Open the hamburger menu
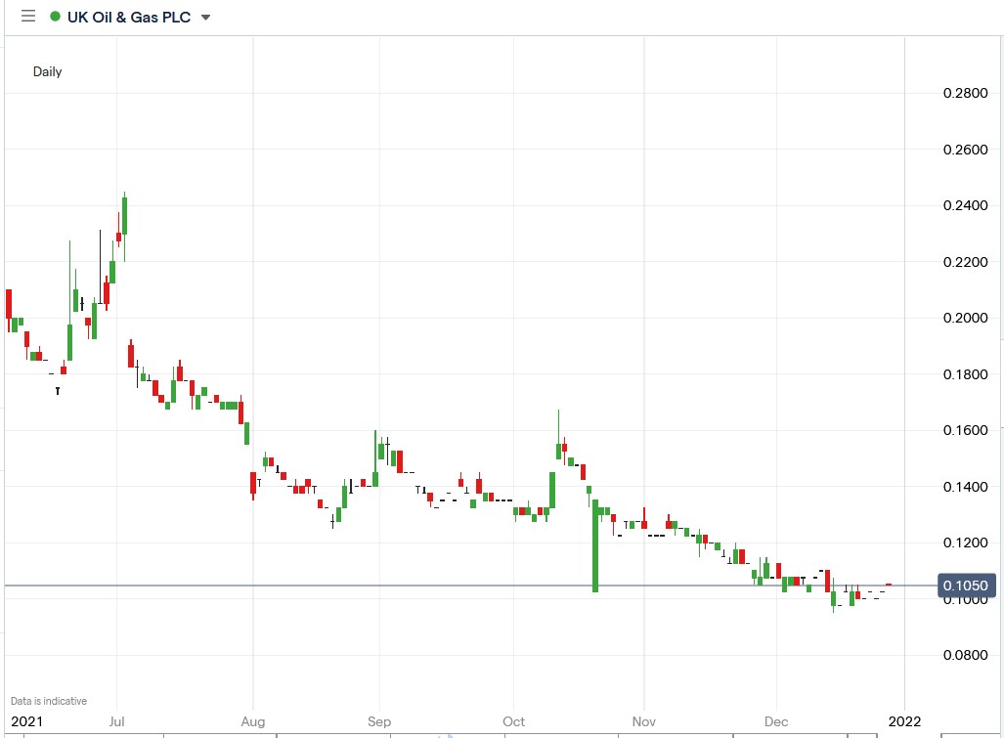1004x738 pixels. (28, 16)
